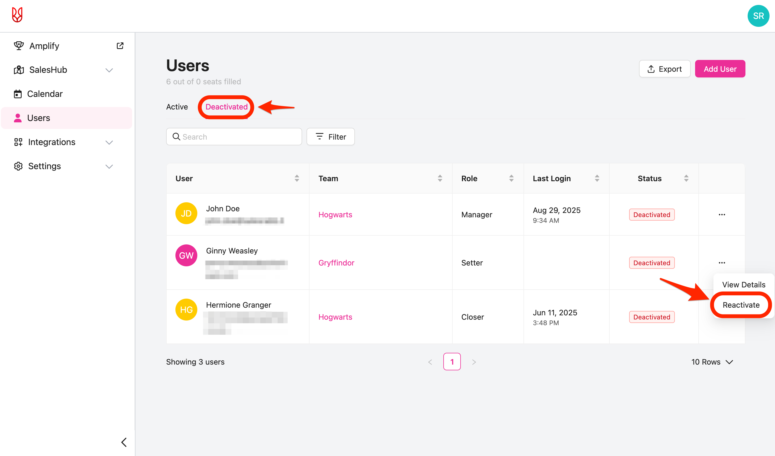Viewport: 775px width, 456px height.
Task: Expand the SalesHub sidebar menu
Action: (109, 70)
